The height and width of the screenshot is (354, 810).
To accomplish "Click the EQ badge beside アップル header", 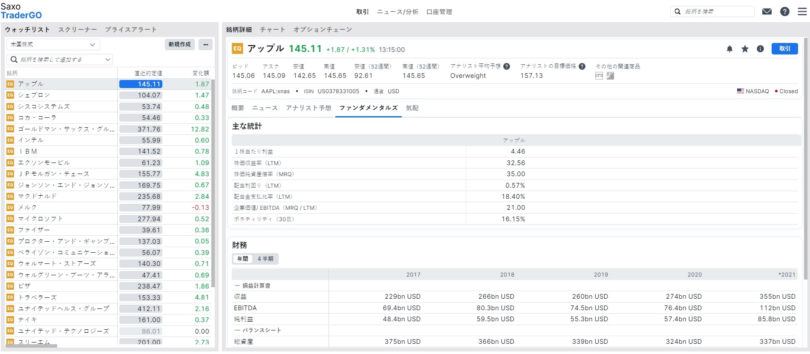I will 237,49.
